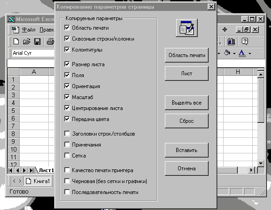Screen dimensions: 271x210
Task: Click the plus icon in Excel menu bar
Action: tap(225, 30)
